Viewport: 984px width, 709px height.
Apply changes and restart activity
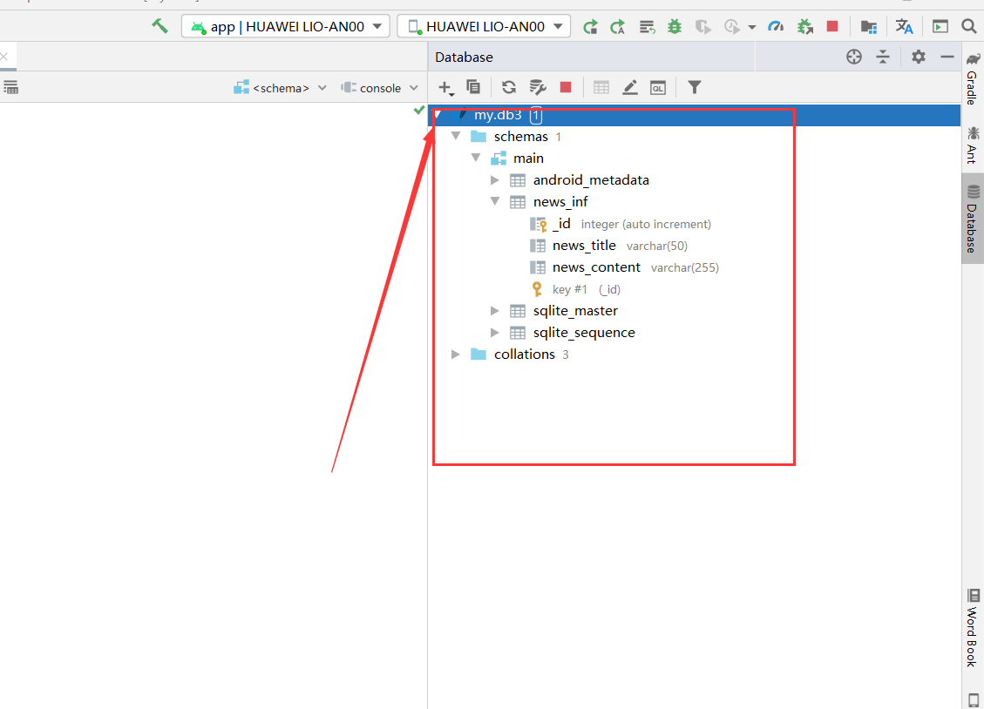click(591, 26)
